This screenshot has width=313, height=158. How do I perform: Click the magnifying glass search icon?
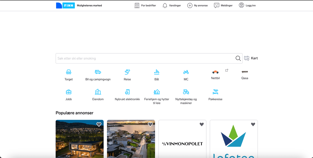coord(238,58)
